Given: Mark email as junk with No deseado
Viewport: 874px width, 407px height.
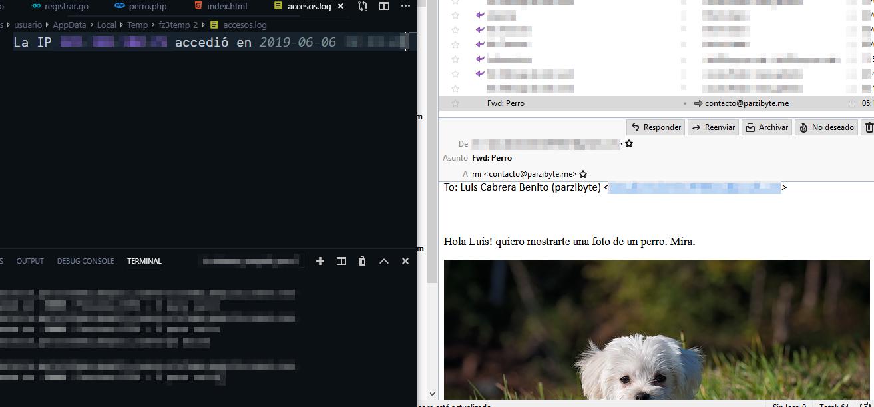Looking at the screenshot, I should (x=826, y=127).
